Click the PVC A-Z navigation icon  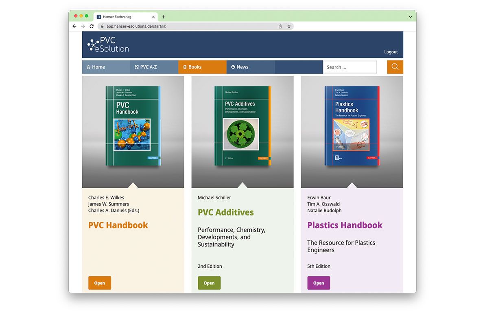pyautogui.click(x=137, y=67)
